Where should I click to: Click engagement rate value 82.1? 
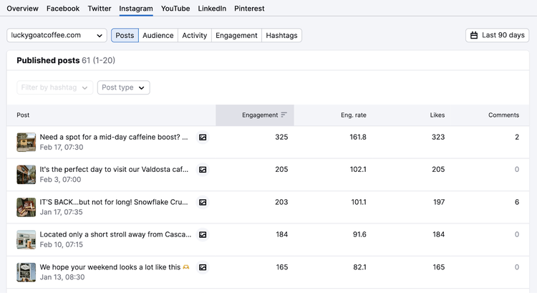pyautogui.click(x=359, y=267)
